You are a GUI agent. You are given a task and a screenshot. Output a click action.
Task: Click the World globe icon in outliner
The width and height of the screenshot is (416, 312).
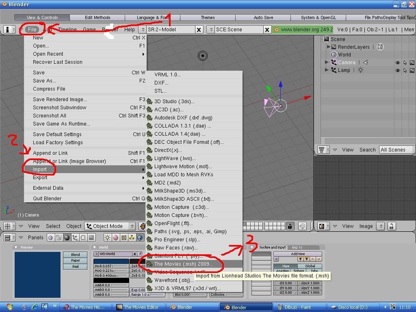(334, 55)
